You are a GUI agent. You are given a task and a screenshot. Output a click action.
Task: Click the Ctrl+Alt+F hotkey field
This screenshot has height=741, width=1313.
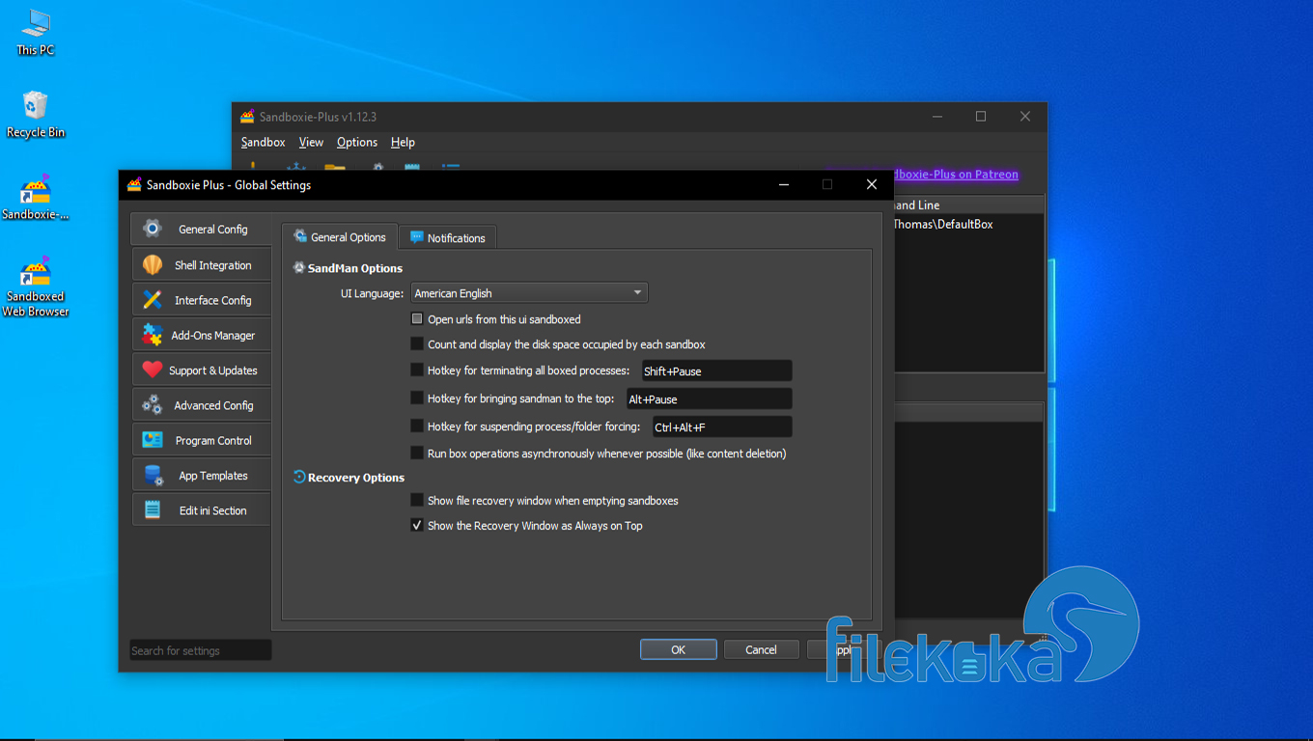(x=722, y=426)
